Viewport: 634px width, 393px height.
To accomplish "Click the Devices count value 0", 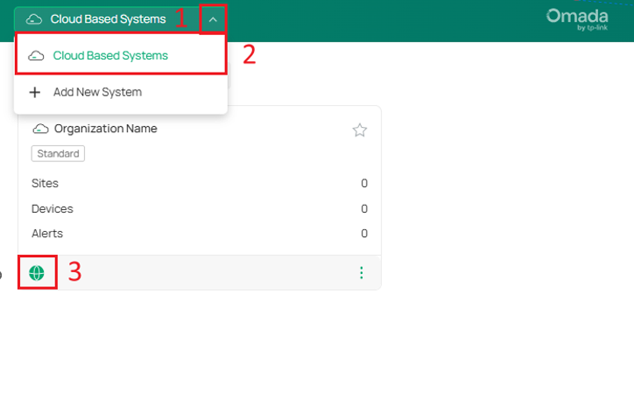I will tap(364, 209).
